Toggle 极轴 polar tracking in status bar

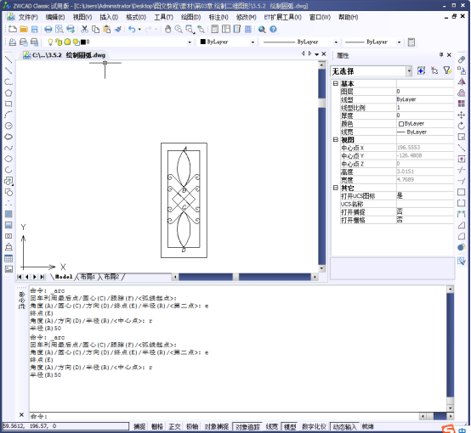(x=192, y=426)
